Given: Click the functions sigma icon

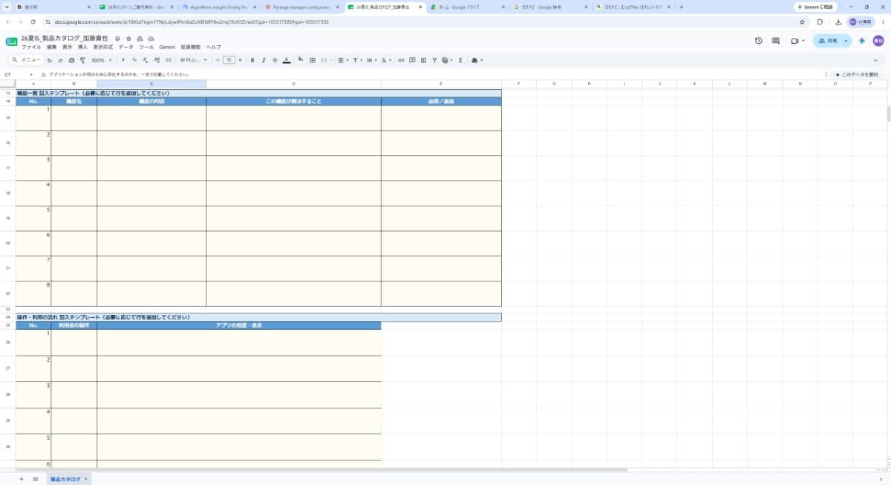Looking at the screenshot, I should 460,60.
